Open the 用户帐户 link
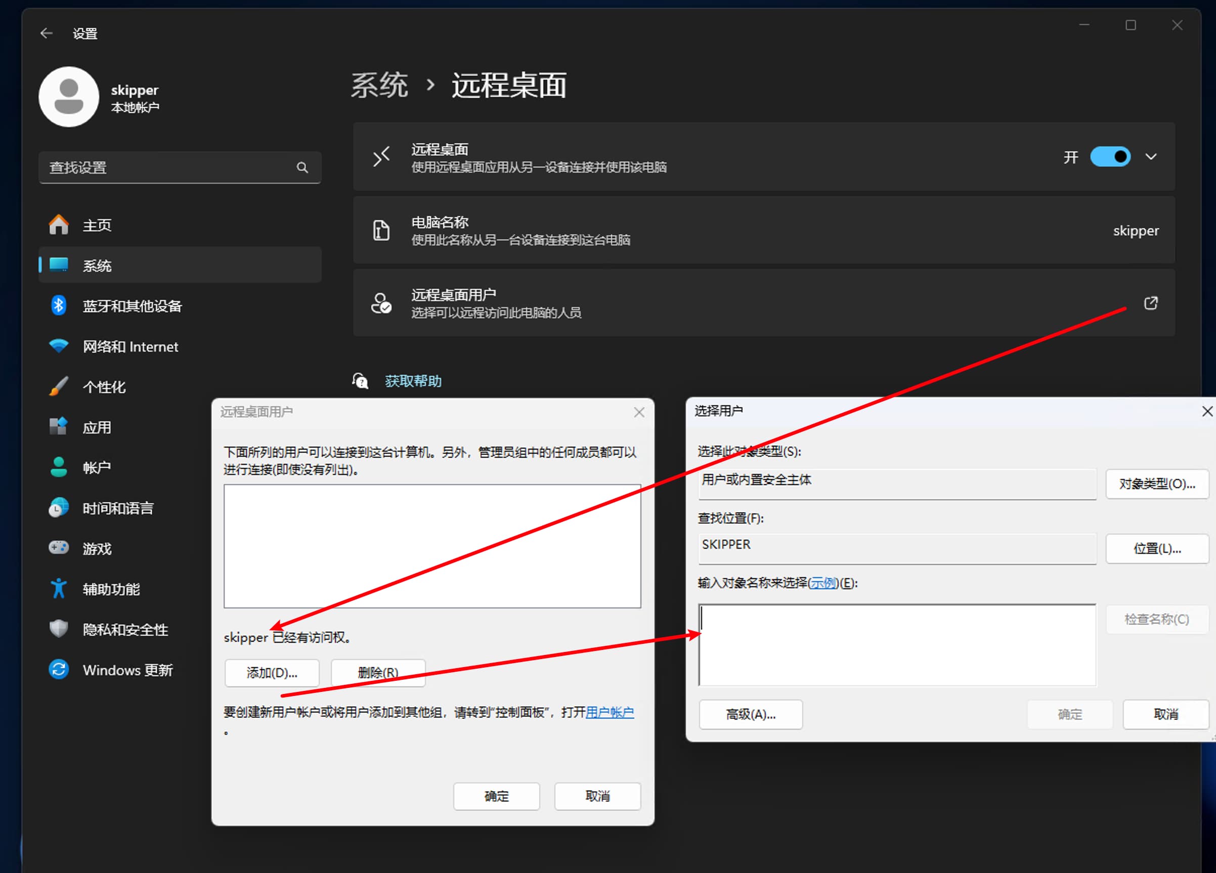1216x873 pixels. (610, 712)
